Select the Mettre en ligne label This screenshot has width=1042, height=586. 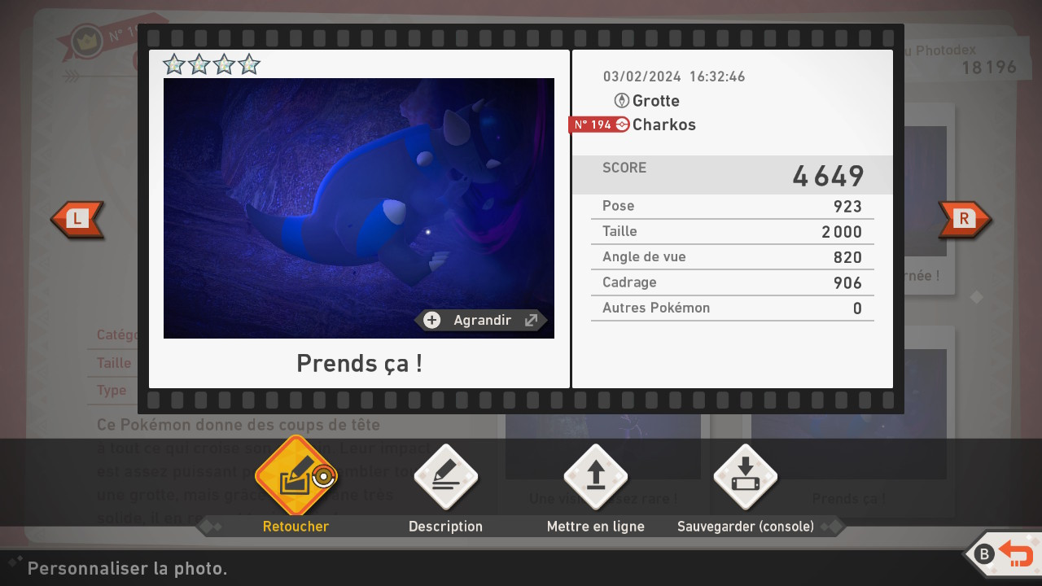tap(595, 527)
